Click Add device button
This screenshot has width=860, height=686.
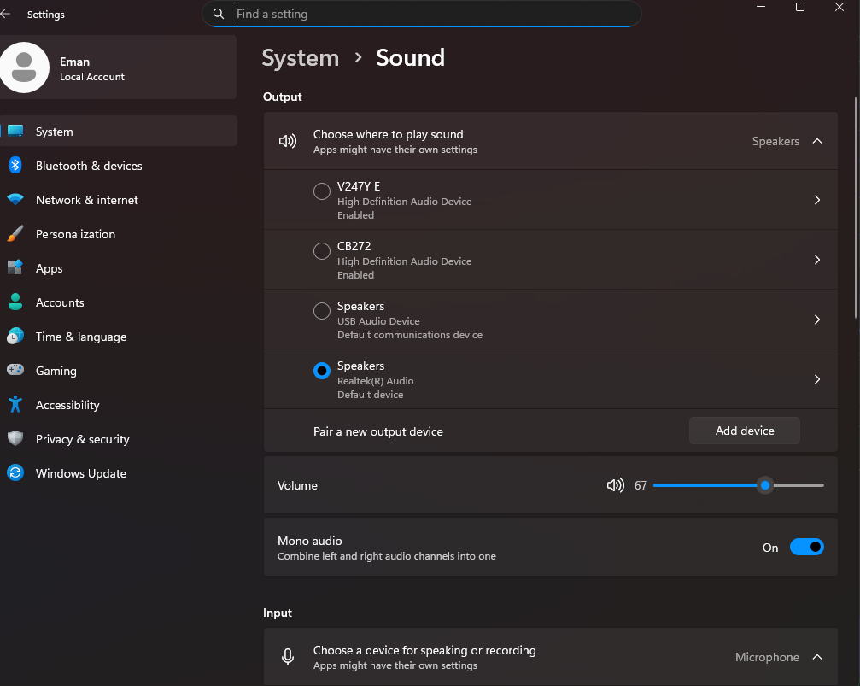coord(744,431)
